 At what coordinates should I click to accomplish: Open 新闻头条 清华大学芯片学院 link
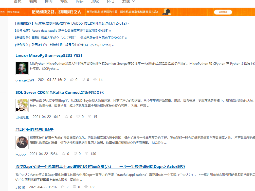(x=71, y=38)
